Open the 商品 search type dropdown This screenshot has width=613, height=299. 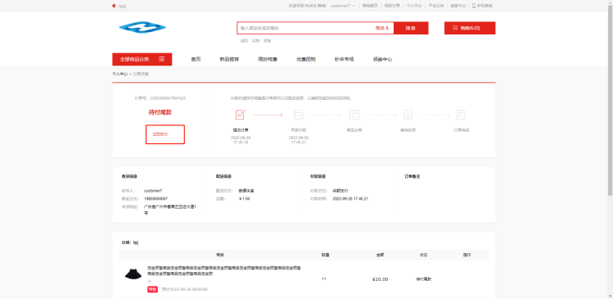point(382,28)
